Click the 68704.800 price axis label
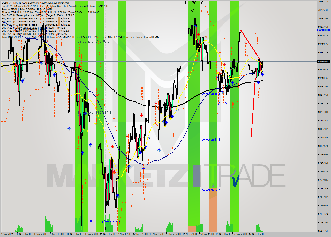The width and height of the screenshot is (331, 237). point(324,112)
